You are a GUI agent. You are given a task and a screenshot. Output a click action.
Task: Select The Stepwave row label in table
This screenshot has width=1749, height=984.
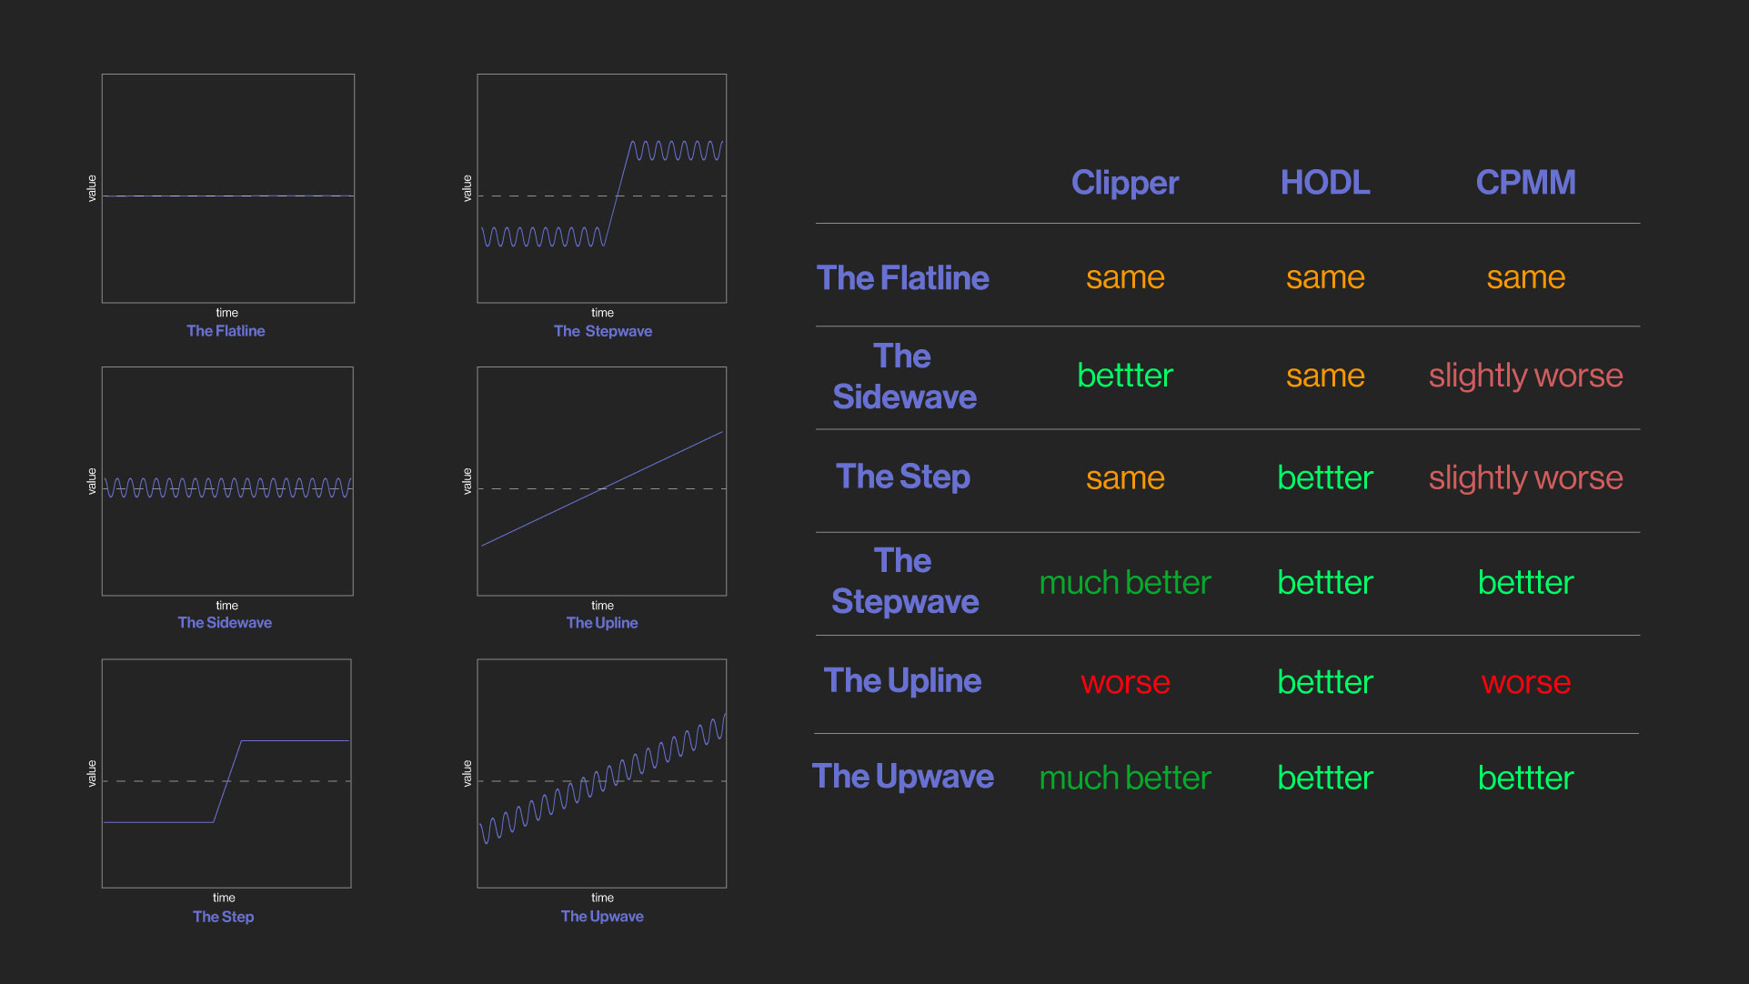pyautogui.click(x=904, y=581)
